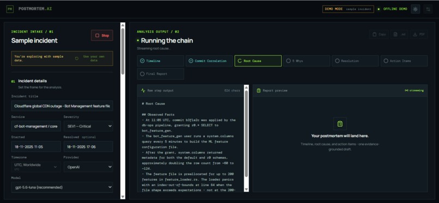This screenshot has width=439, height=203.
Task: Download the report as PDF
Action: pyautogui.click(x=419, y=34)
